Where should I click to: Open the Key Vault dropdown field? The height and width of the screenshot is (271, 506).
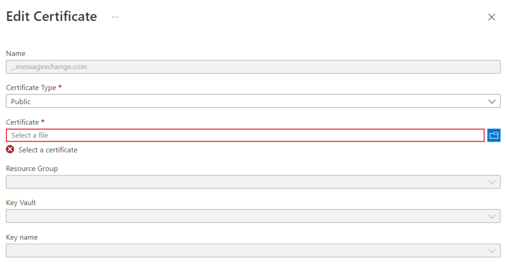[x=253, y=216]
